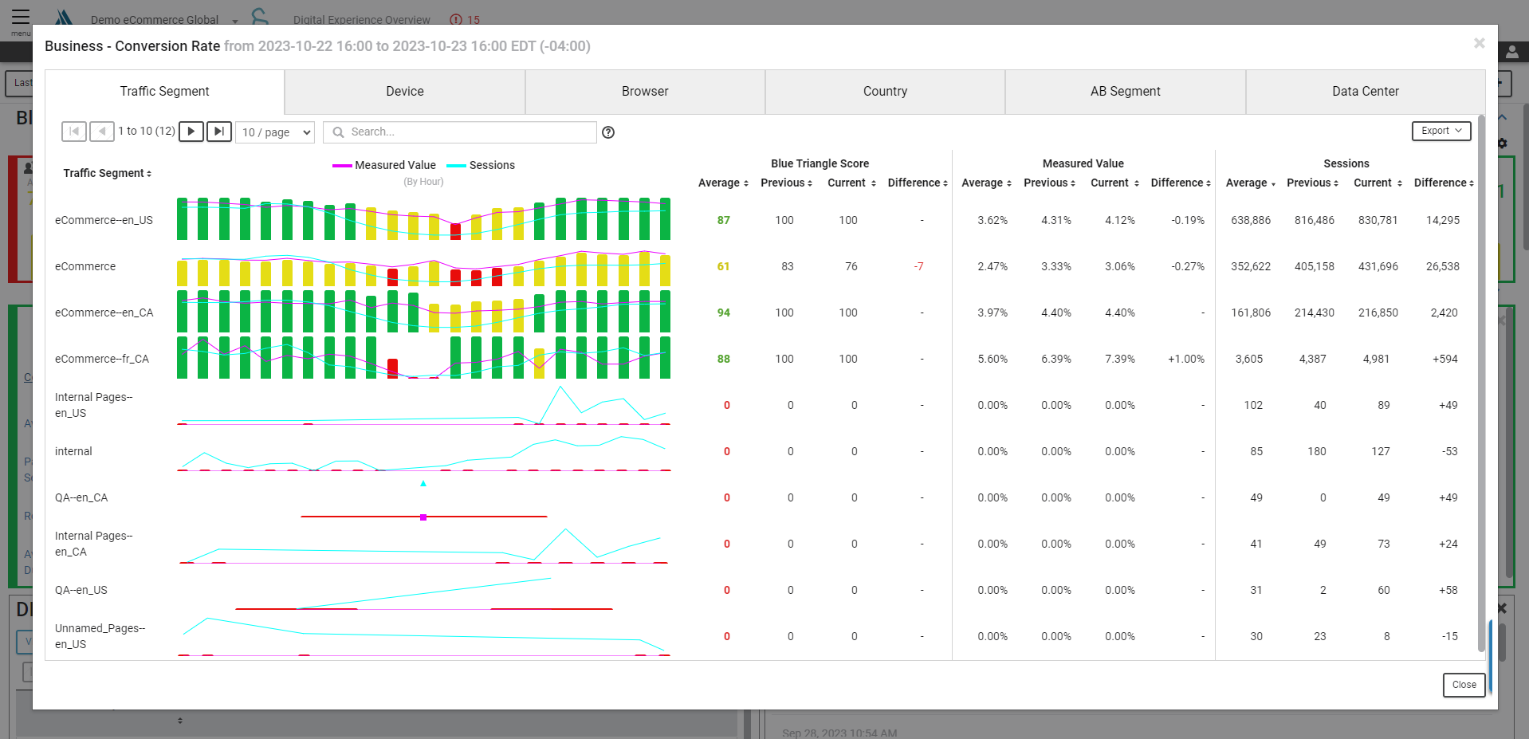Screen dimensions: 1529x739
Task: Click the QA--en_CA segment label
Action: [x=81, y=497]
